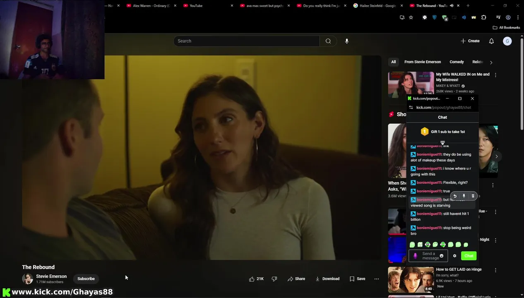The width and height of the screenshot is (524, 298).
Task: Save the video to a playlist
Action: (x=358, y=279)
